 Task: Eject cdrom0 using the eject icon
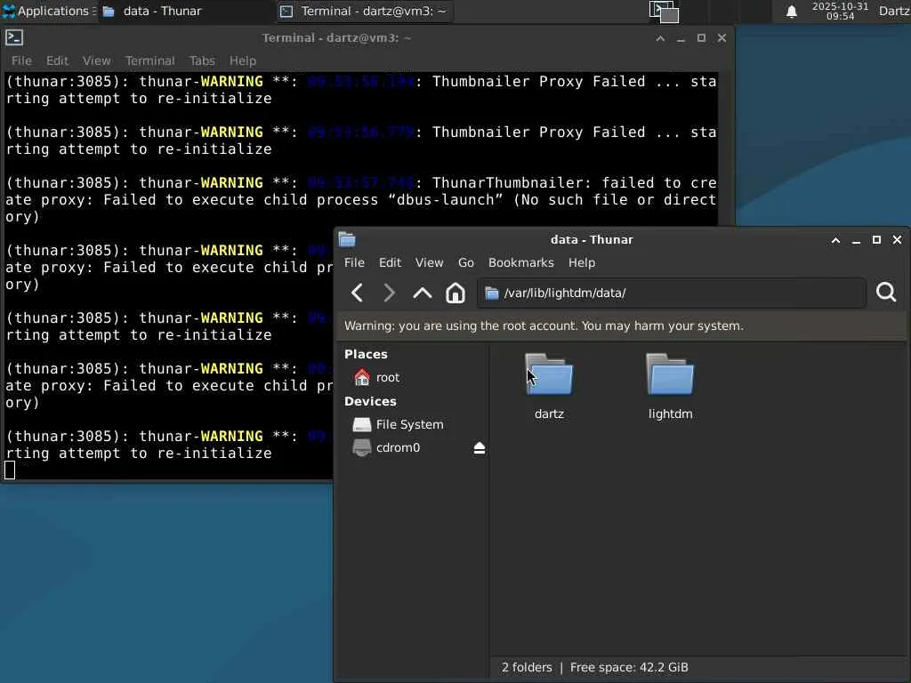pyautogui.click(x=480, y=448)
